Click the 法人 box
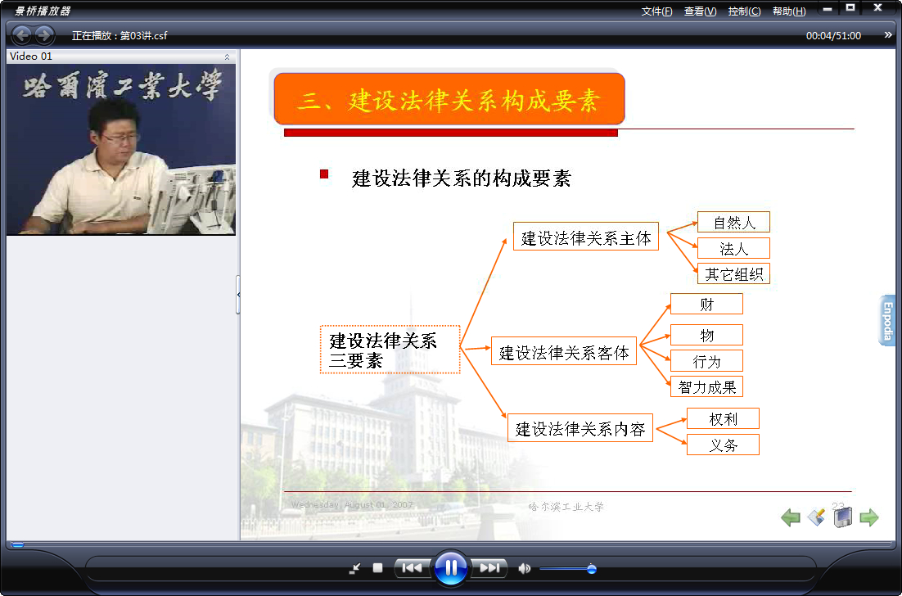The image size is (902, 596). tap(733, 248)
